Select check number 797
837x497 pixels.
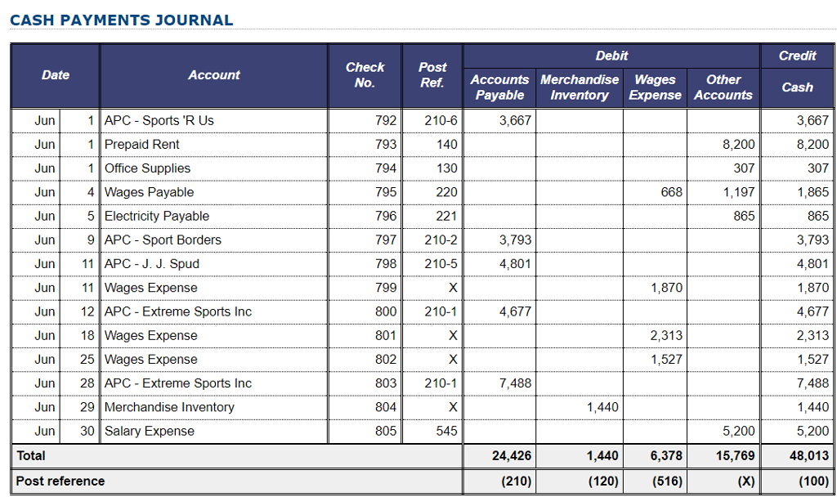[x=386, y=240]
